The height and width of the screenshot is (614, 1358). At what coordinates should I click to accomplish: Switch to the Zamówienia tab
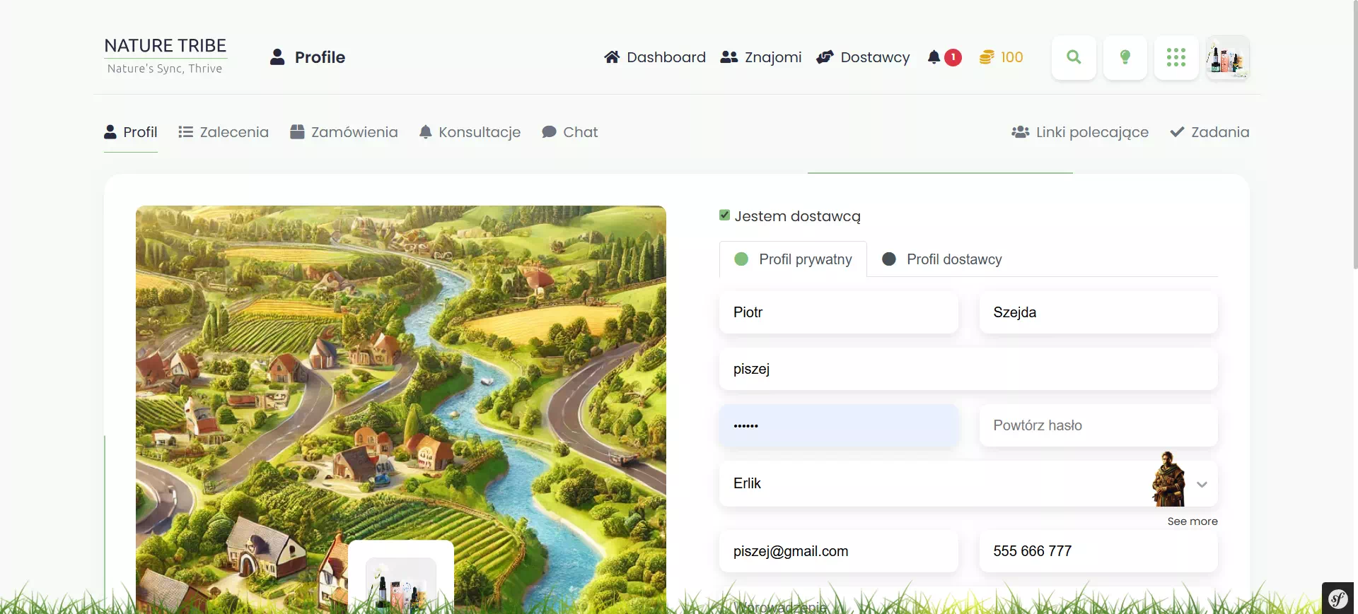coord(344,132)
